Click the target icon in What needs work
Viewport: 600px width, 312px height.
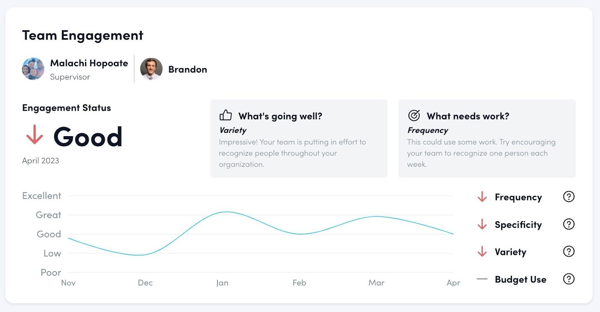414,116
